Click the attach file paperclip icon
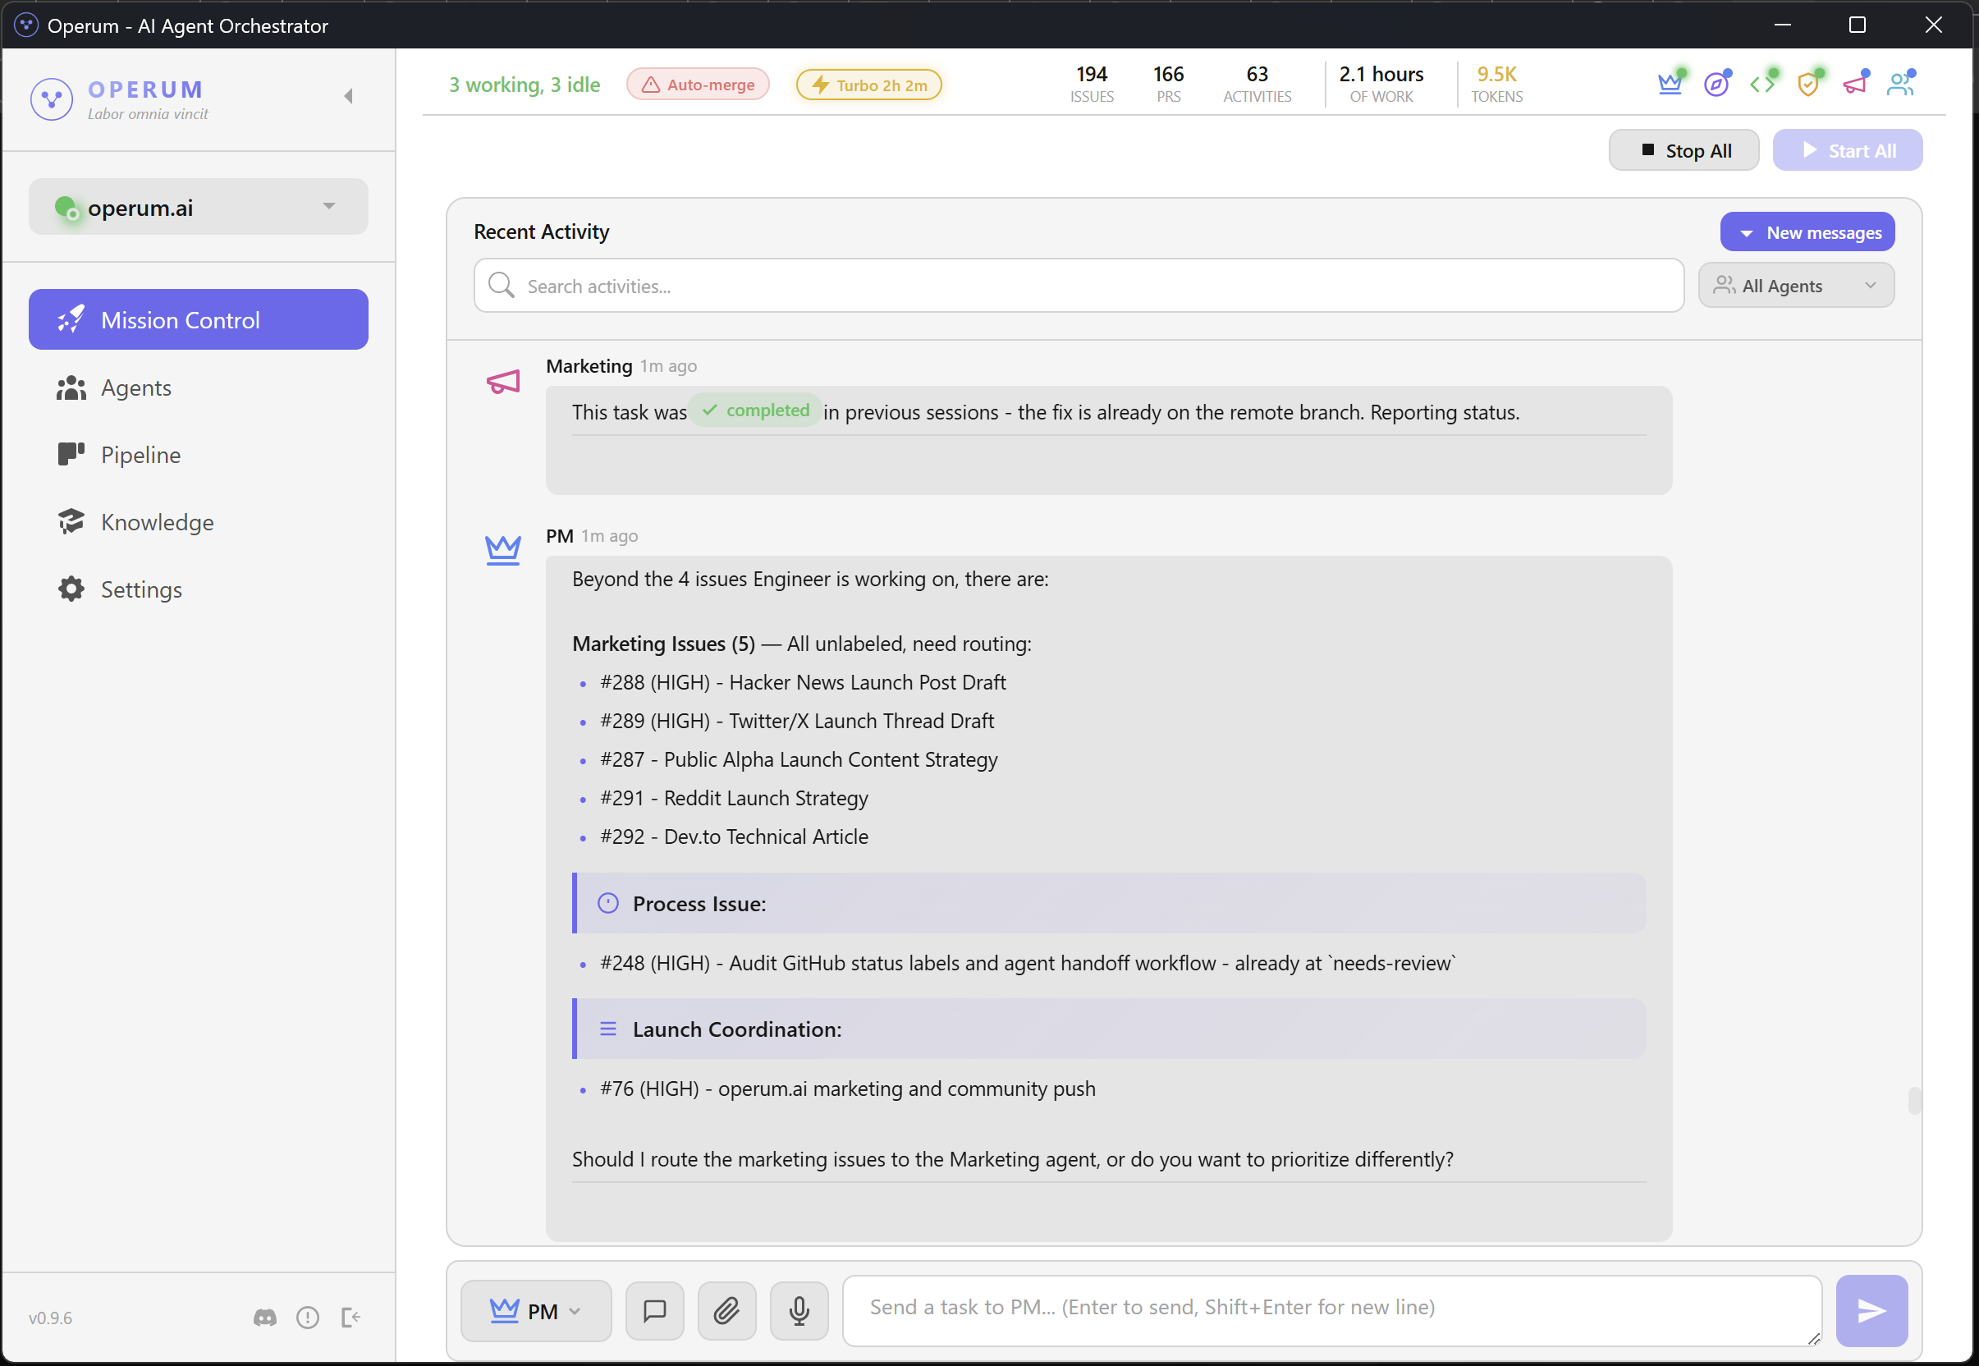The image size is (1979, 1366). click(x=726, y=1310)
